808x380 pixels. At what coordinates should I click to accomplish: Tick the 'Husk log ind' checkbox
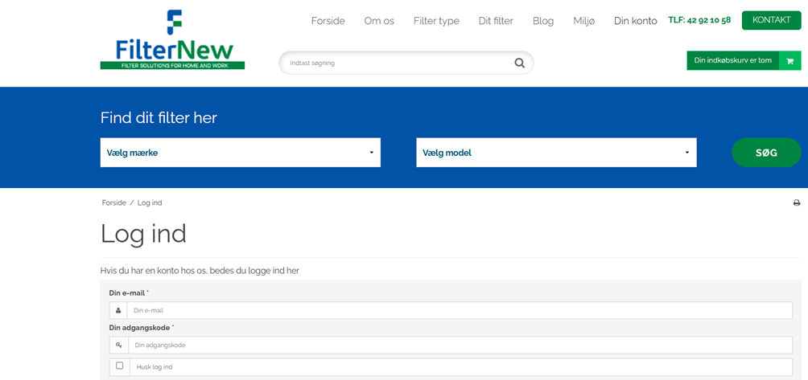(120, 366)
